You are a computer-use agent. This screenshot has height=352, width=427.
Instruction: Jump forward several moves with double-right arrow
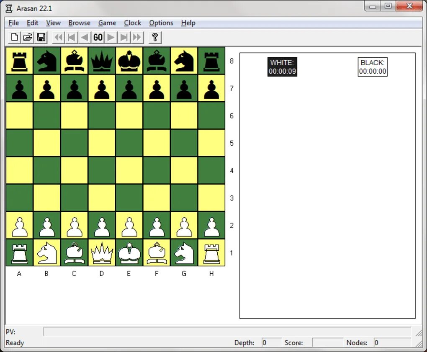tap(137, 37)
